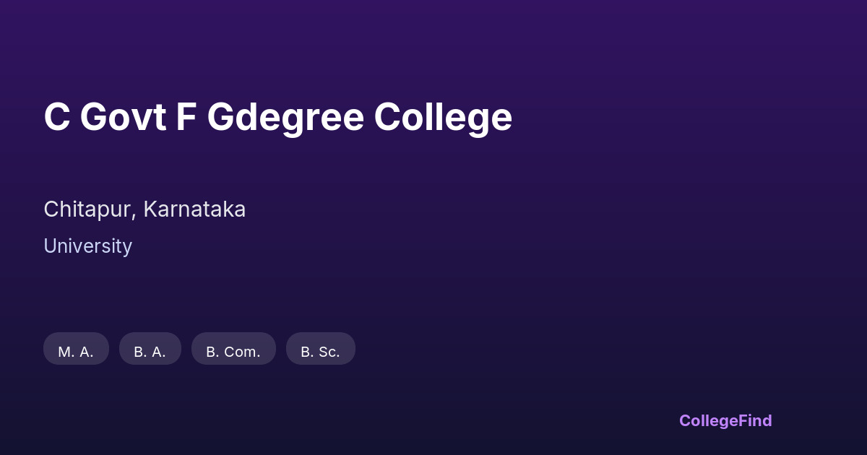Click the word "Govt" in the title

pyautogui.click(x=123, y=117)
